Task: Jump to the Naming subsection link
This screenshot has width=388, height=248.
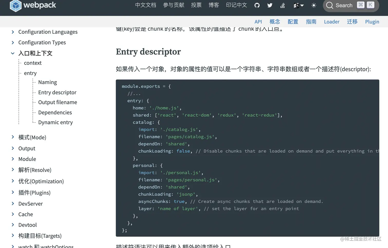Action: [47, 82]
